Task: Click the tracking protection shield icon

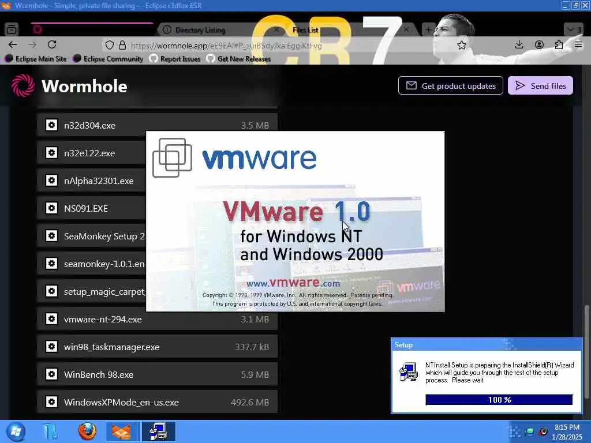Action: (109, 46)
